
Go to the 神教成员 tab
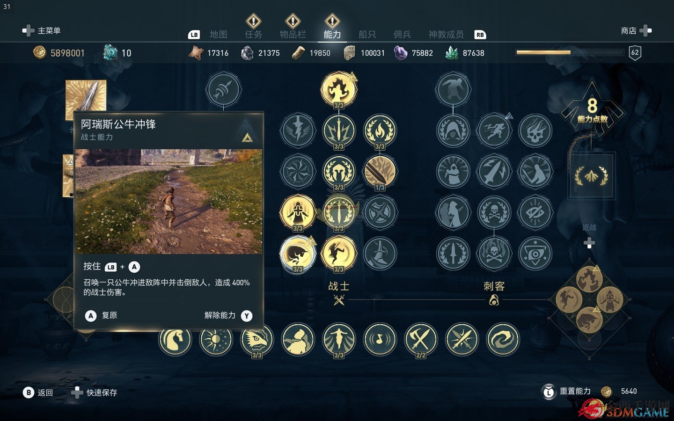(446, 35)
